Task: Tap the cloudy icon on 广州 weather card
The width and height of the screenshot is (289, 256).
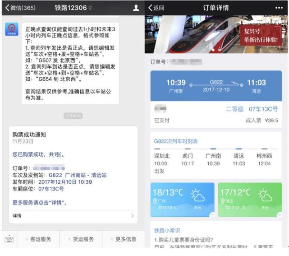Action: 197,195
